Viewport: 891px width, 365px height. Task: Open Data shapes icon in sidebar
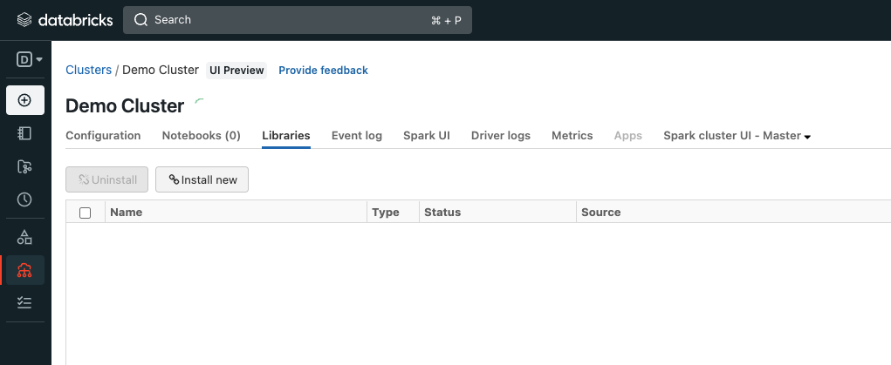click(24, 237)
